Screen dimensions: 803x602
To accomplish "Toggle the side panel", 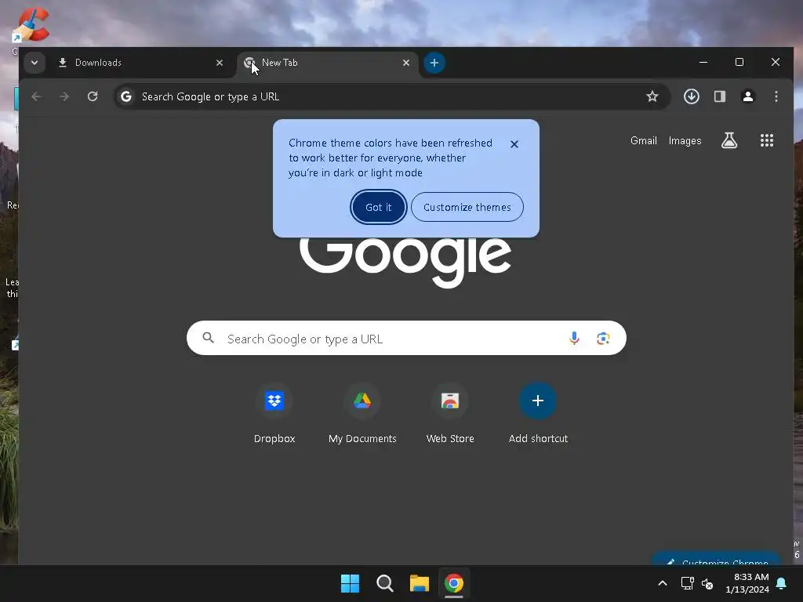I will point(720,96).
